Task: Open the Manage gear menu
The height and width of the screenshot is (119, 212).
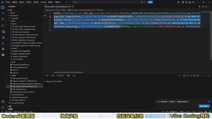Action: click(x=3, y=107)
